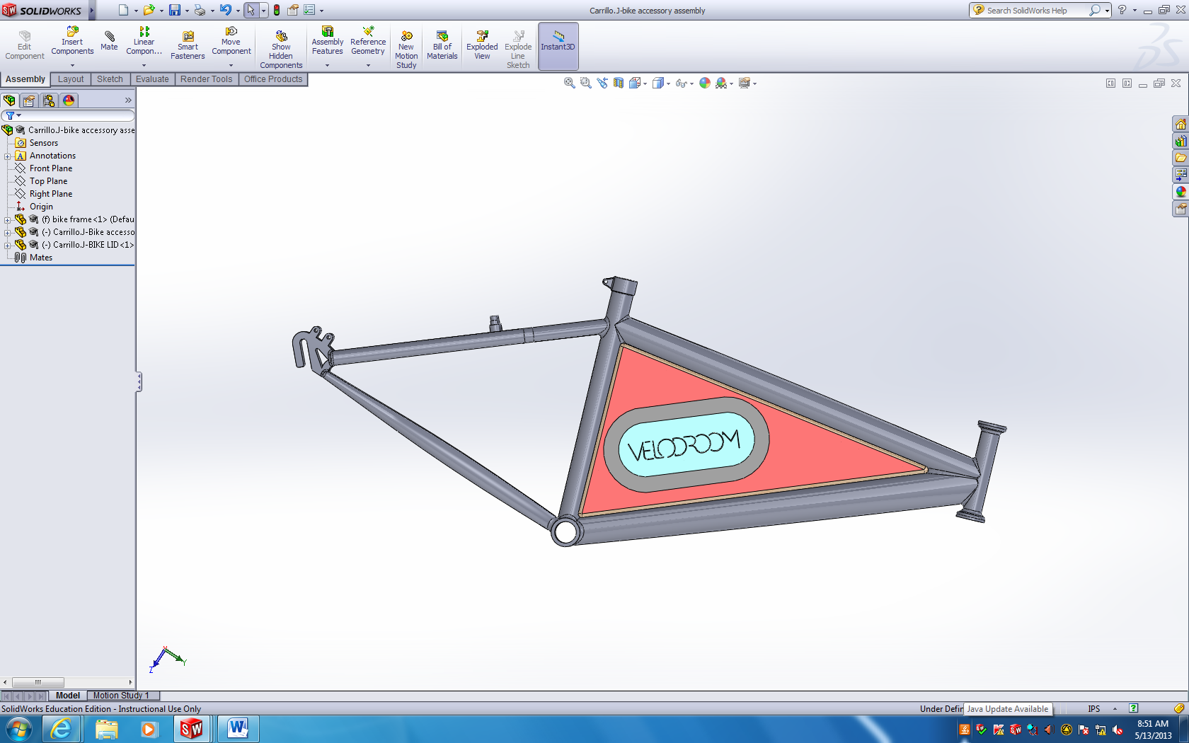Click the Open document icon
This screenshot has height=743, width=1189.
pyautogui.click(x=149, y=10)
